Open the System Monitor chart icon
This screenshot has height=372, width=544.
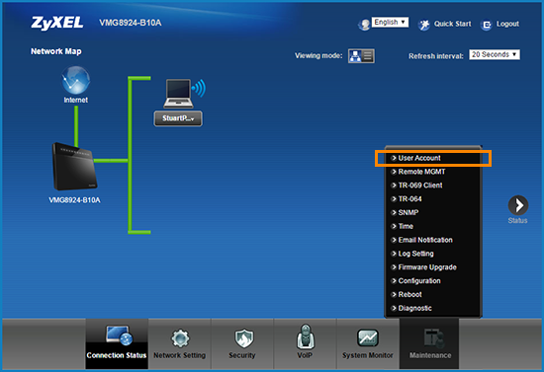click(367, 337)
